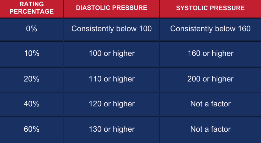This screenshot has height=143, width=261.
Task: Click the '200 or higher' cell
Action: point(210,79)
